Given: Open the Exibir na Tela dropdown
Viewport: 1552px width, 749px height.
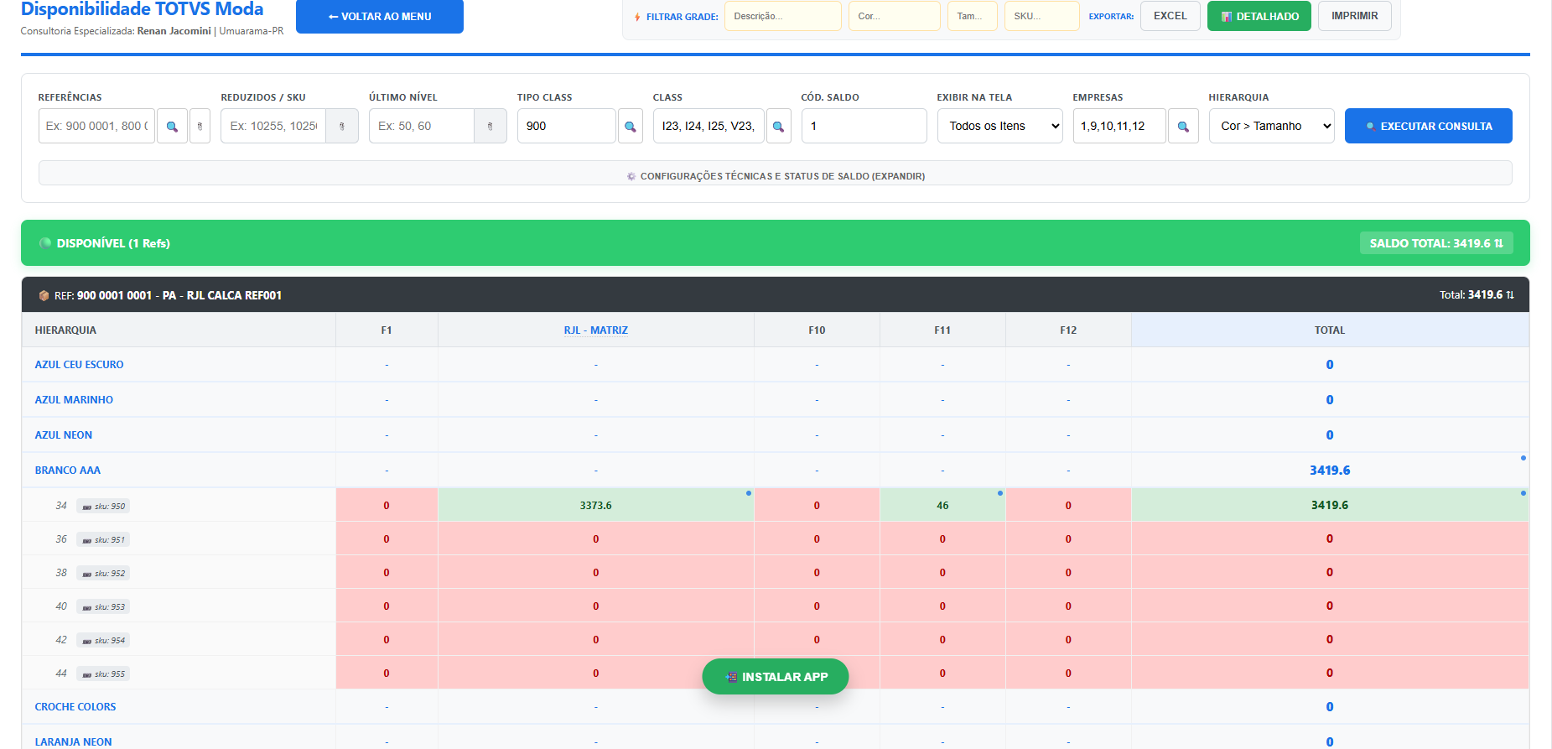Looking at the screenshot, I should tap(999, 126).
